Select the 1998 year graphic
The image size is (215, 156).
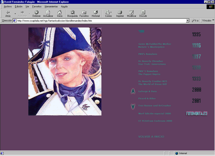click(x=196, y=67)
